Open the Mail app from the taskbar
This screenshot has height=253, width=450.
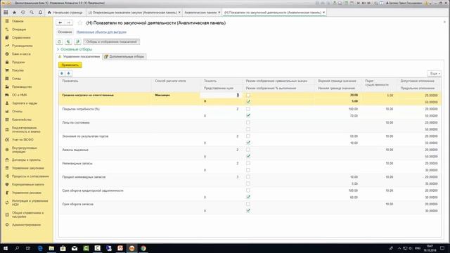(x=75, y=248)
